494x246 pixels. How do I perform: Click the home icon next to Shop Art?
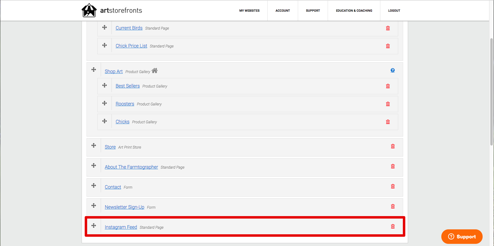pos(155,71)
